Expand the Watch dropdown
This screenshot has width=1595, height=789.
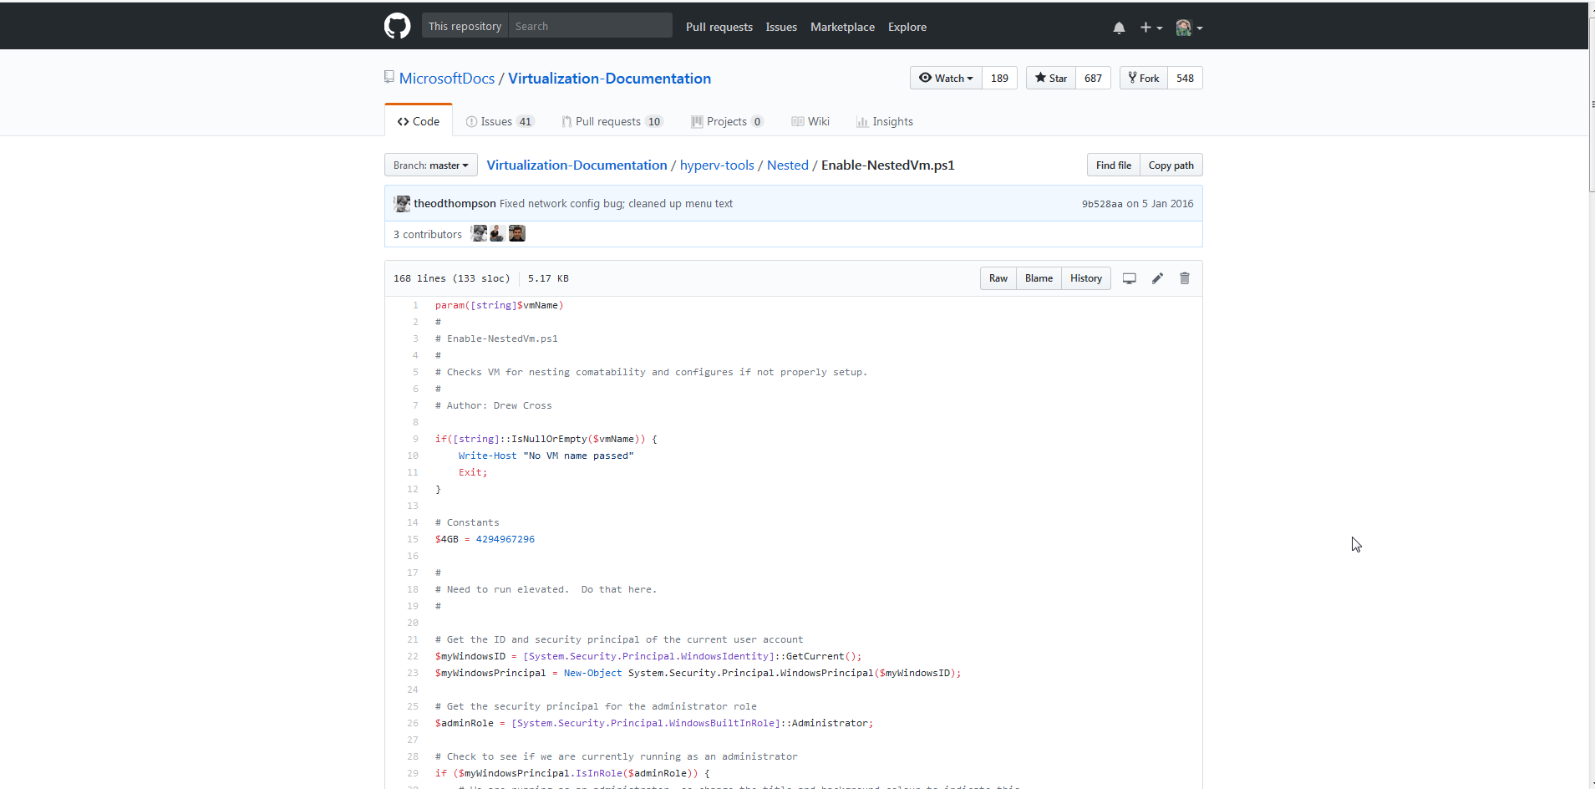(946, 78)
